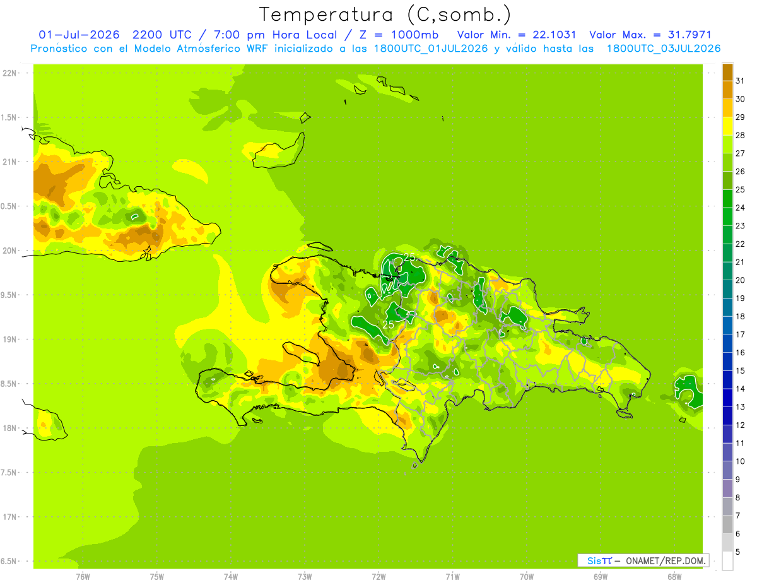This screenshot has height=585, width=757.
Task: Click the 76W longitude axis label
Action: point(83,576)
